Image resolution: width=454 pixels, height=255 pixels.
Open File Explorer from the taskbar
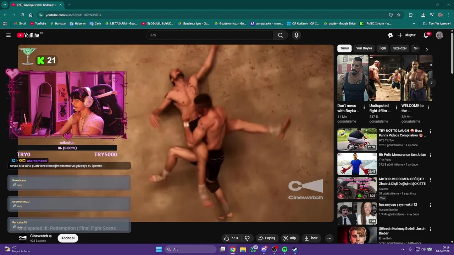(x=243, y=249)
